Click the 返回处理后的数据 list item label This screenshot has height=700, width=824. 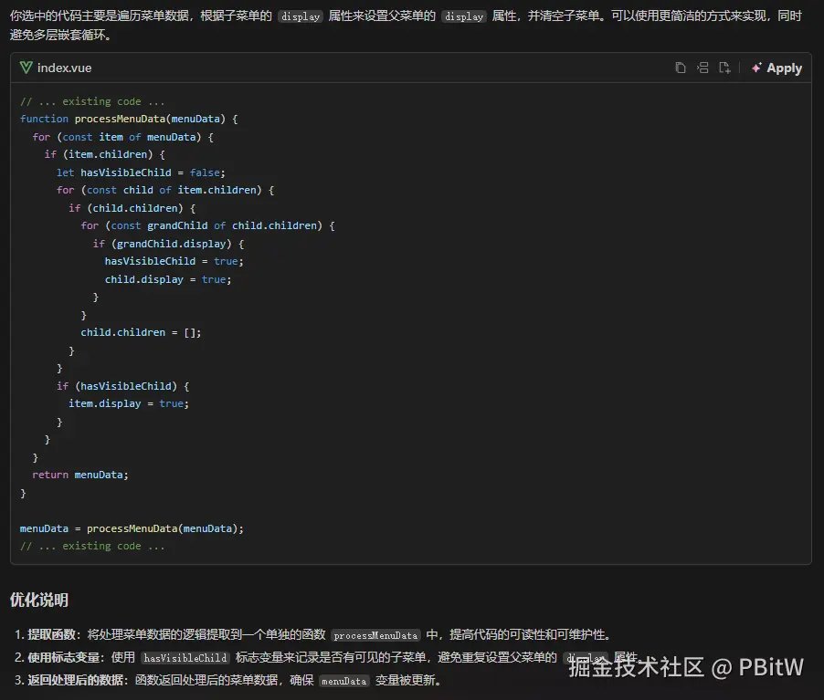pyautogui.click(x=76, y=680)
